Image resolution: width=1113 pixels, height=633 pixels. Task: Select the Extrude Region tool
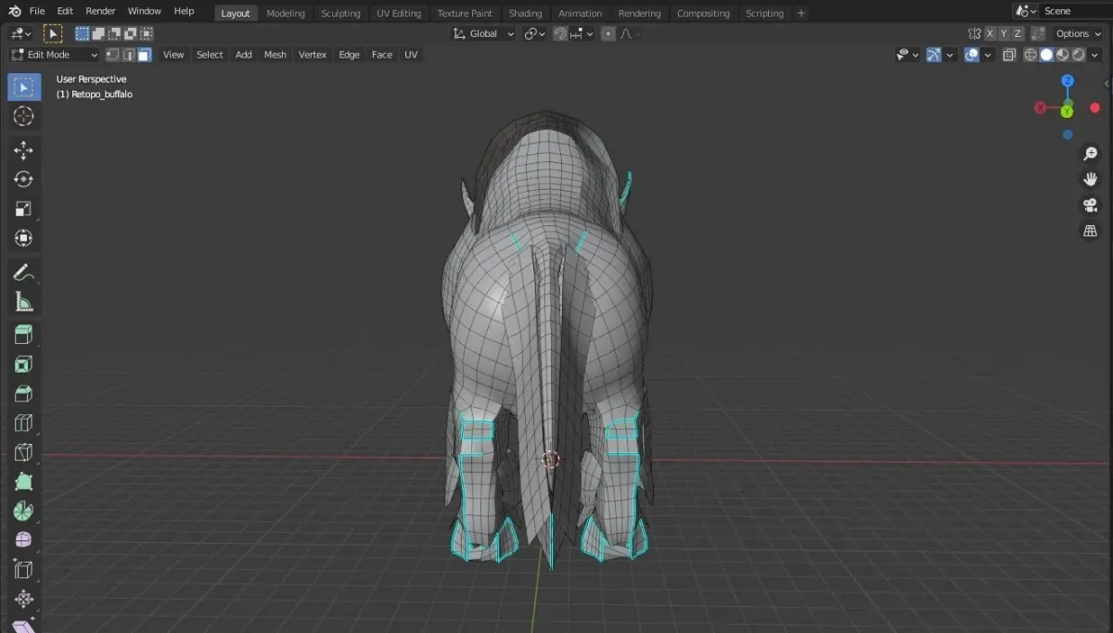click(24, 335)
